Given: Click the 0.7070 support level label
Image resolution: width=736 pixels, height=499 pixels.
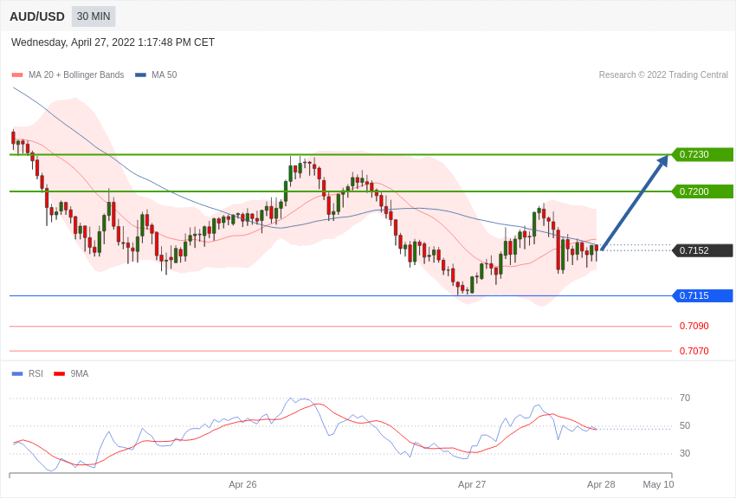Looking at the screenshot, I should 694,351.
